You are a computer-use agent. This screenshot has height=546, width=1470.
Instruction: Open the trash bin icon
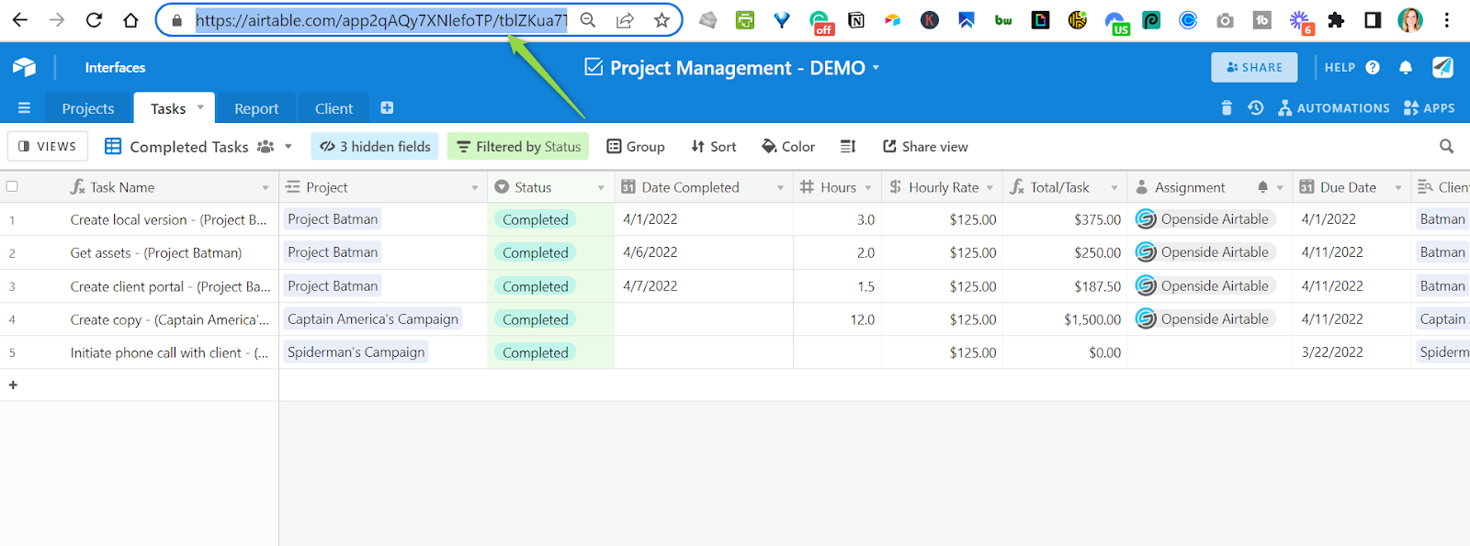pyautogui.click(x=1226, y=108)
